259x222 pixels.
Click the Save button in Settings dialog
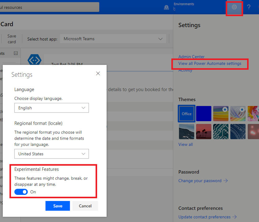point(58,206)
